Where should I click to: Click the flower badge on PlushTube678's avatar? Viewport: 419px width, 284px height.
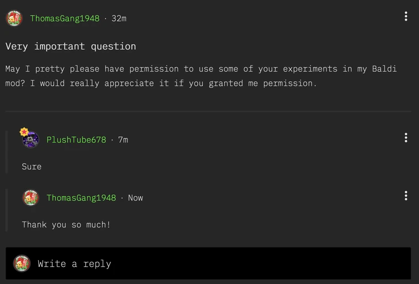(24, 132)
